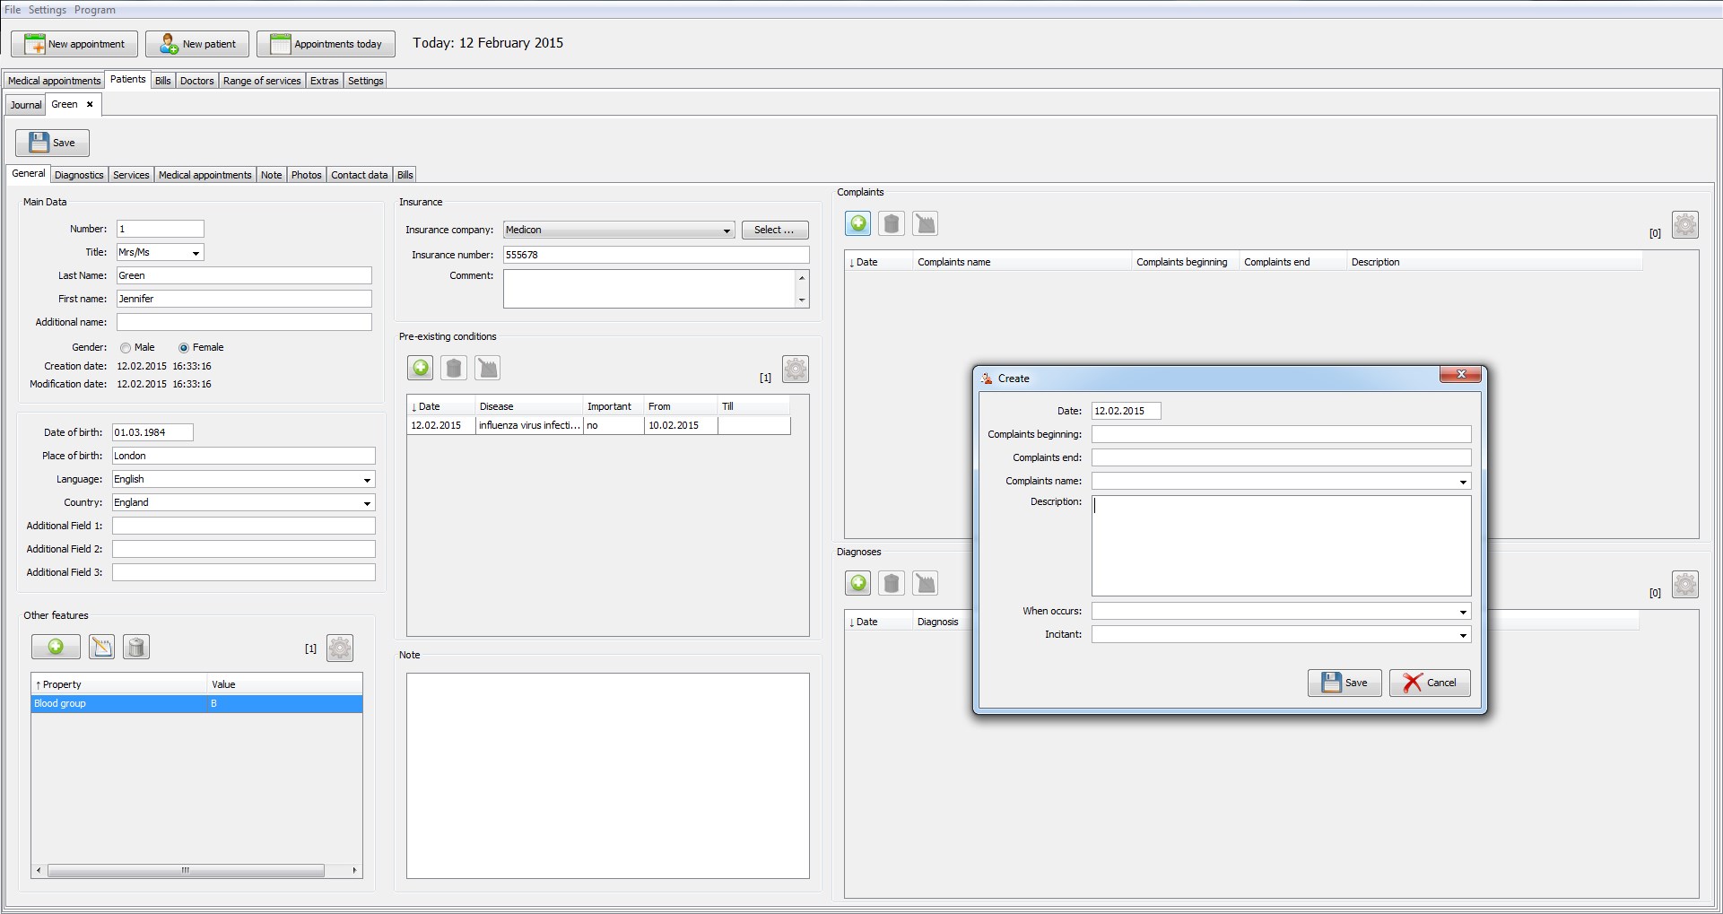Image resolution: width=1723 pixels, height=914 pixels.
Task: Click the trash icon in Complaints section
Action: [891, 223]
